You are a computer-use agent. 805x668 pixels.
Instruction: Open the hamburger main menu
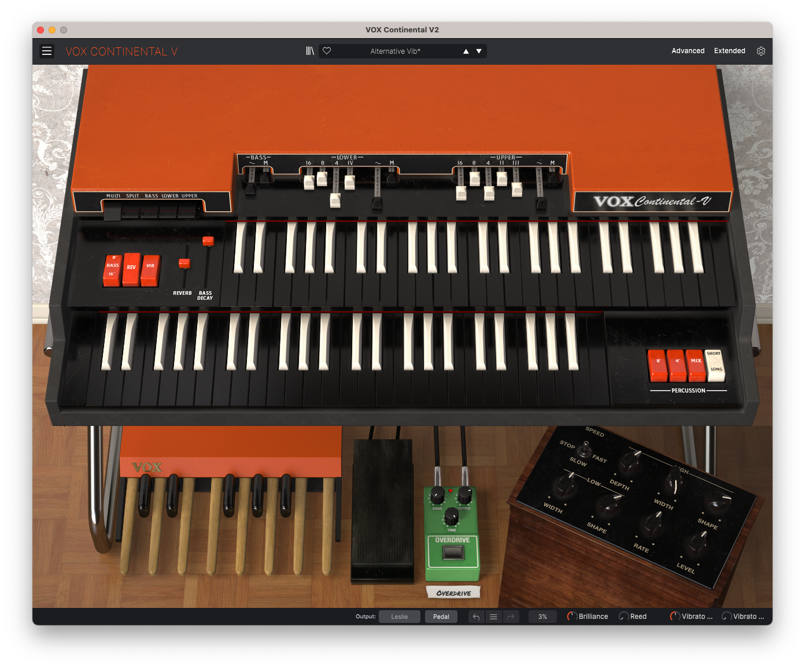47,51
